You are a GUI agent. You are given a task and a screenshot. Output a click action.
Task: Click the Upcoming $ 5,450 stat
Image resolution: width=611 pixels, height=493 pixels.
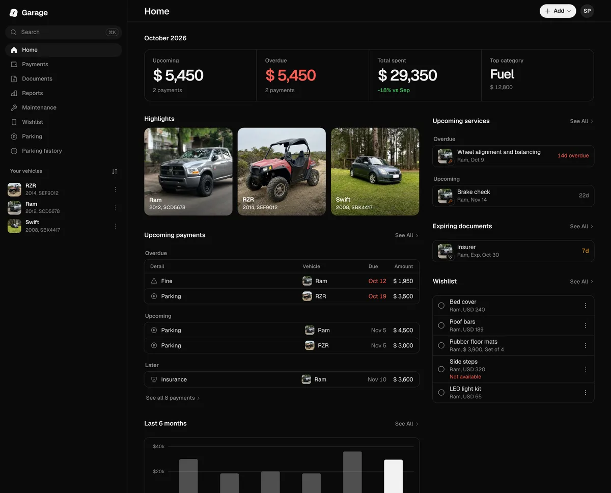[x=201, y=75]
